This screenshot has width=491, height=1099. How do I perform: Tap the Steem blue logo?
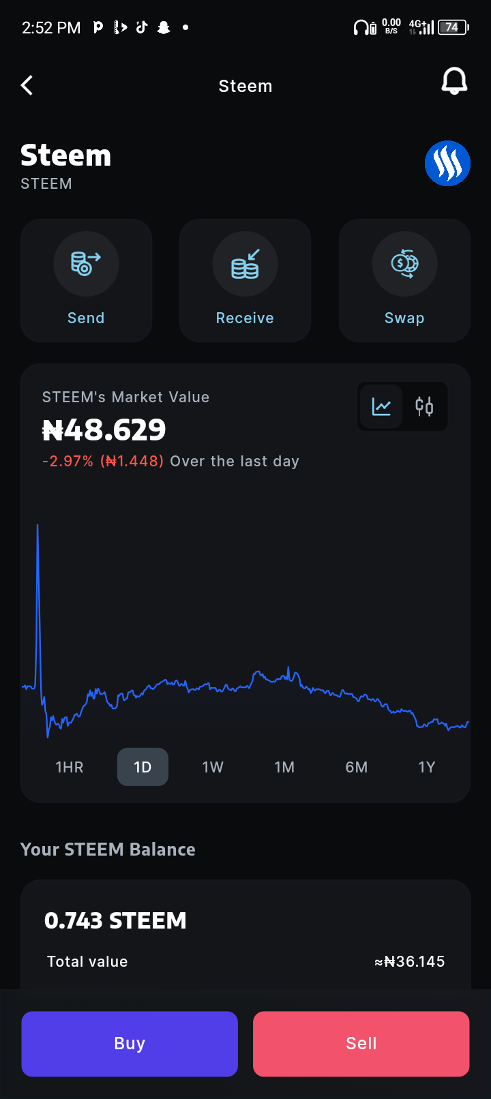point(447,164)
